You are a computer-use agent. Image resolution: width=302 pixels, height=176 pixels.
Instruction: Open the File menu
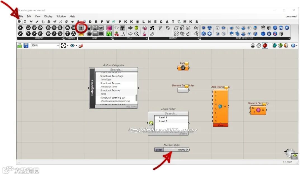[21, 16]
